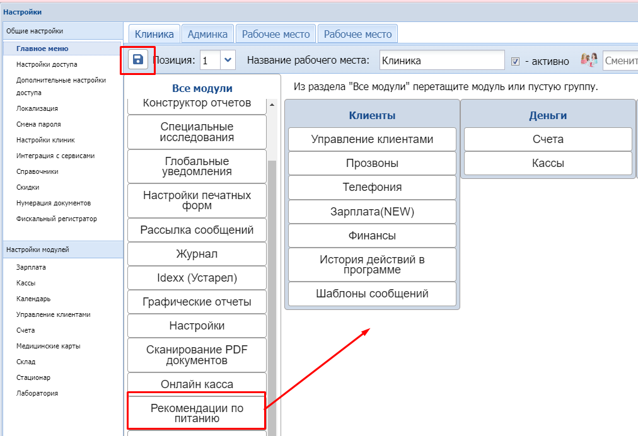Screen dimensions: 638x436
Task: Edit the Название рабочего места field
Action: click(442, 60)
